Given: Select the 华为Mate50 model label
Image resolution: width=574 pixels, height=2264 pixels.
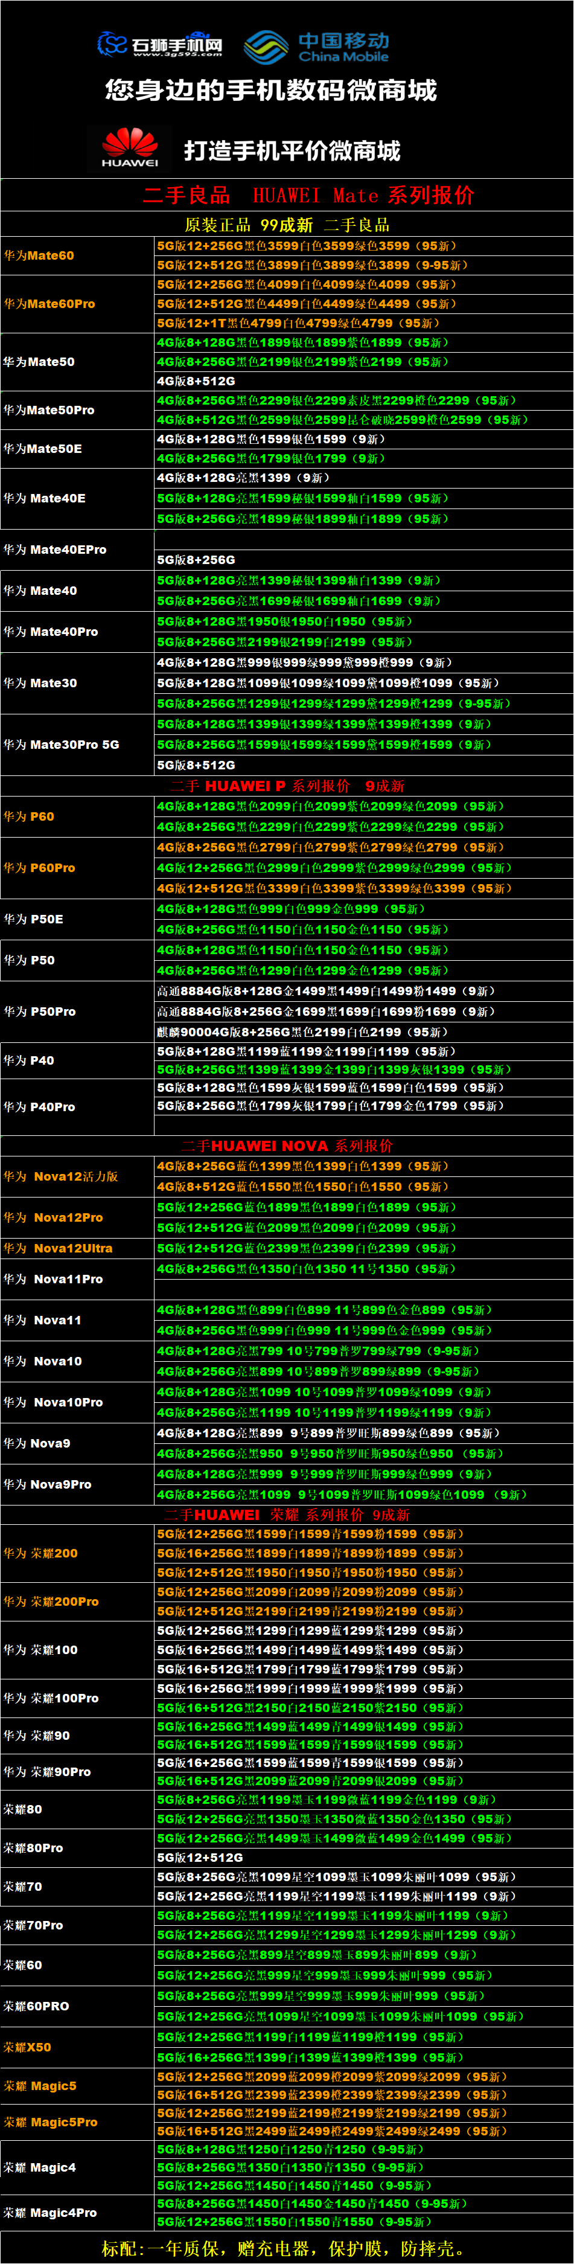Looking at the screenshot, I should pos(39,362).
